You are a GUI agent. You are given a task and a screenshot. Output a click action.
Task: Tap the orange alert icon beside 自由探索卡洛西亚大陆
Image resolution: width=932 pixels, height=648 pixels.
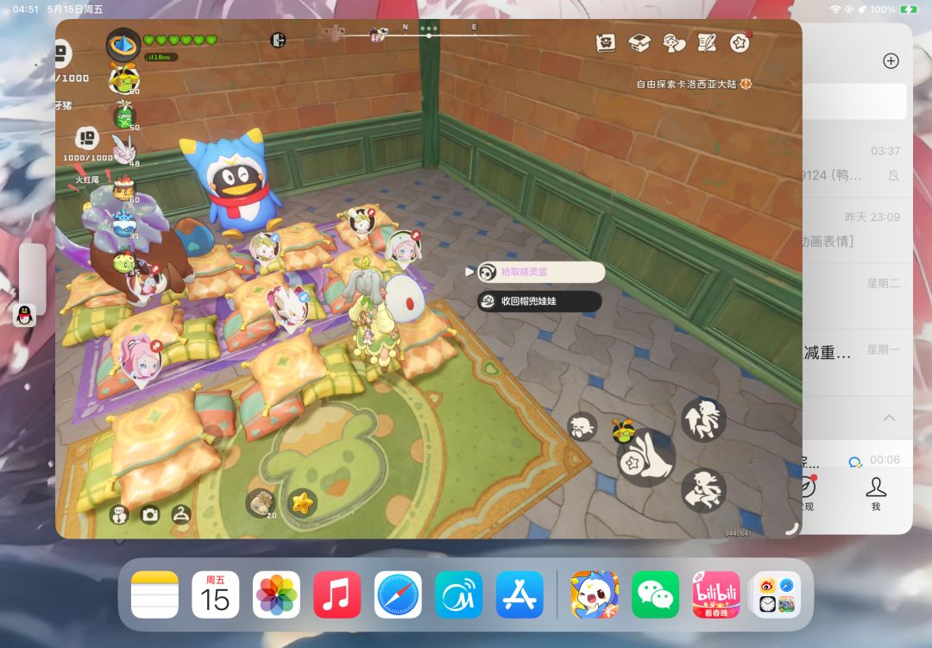[746, 84]
